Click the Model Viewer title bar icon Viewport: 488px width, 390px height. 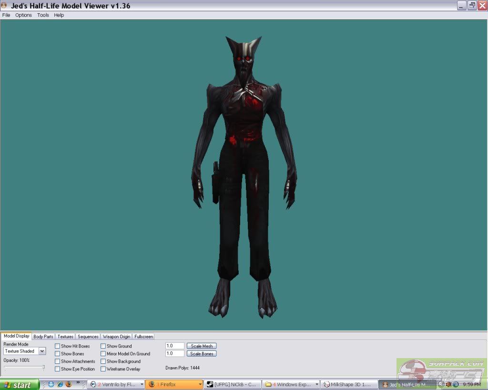pyautogui.click(x=5, y=6)
